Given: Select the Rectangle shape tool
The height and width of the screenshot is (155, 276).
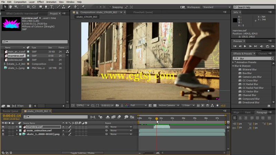Looking at the screenshot, I should click(41, 7).
